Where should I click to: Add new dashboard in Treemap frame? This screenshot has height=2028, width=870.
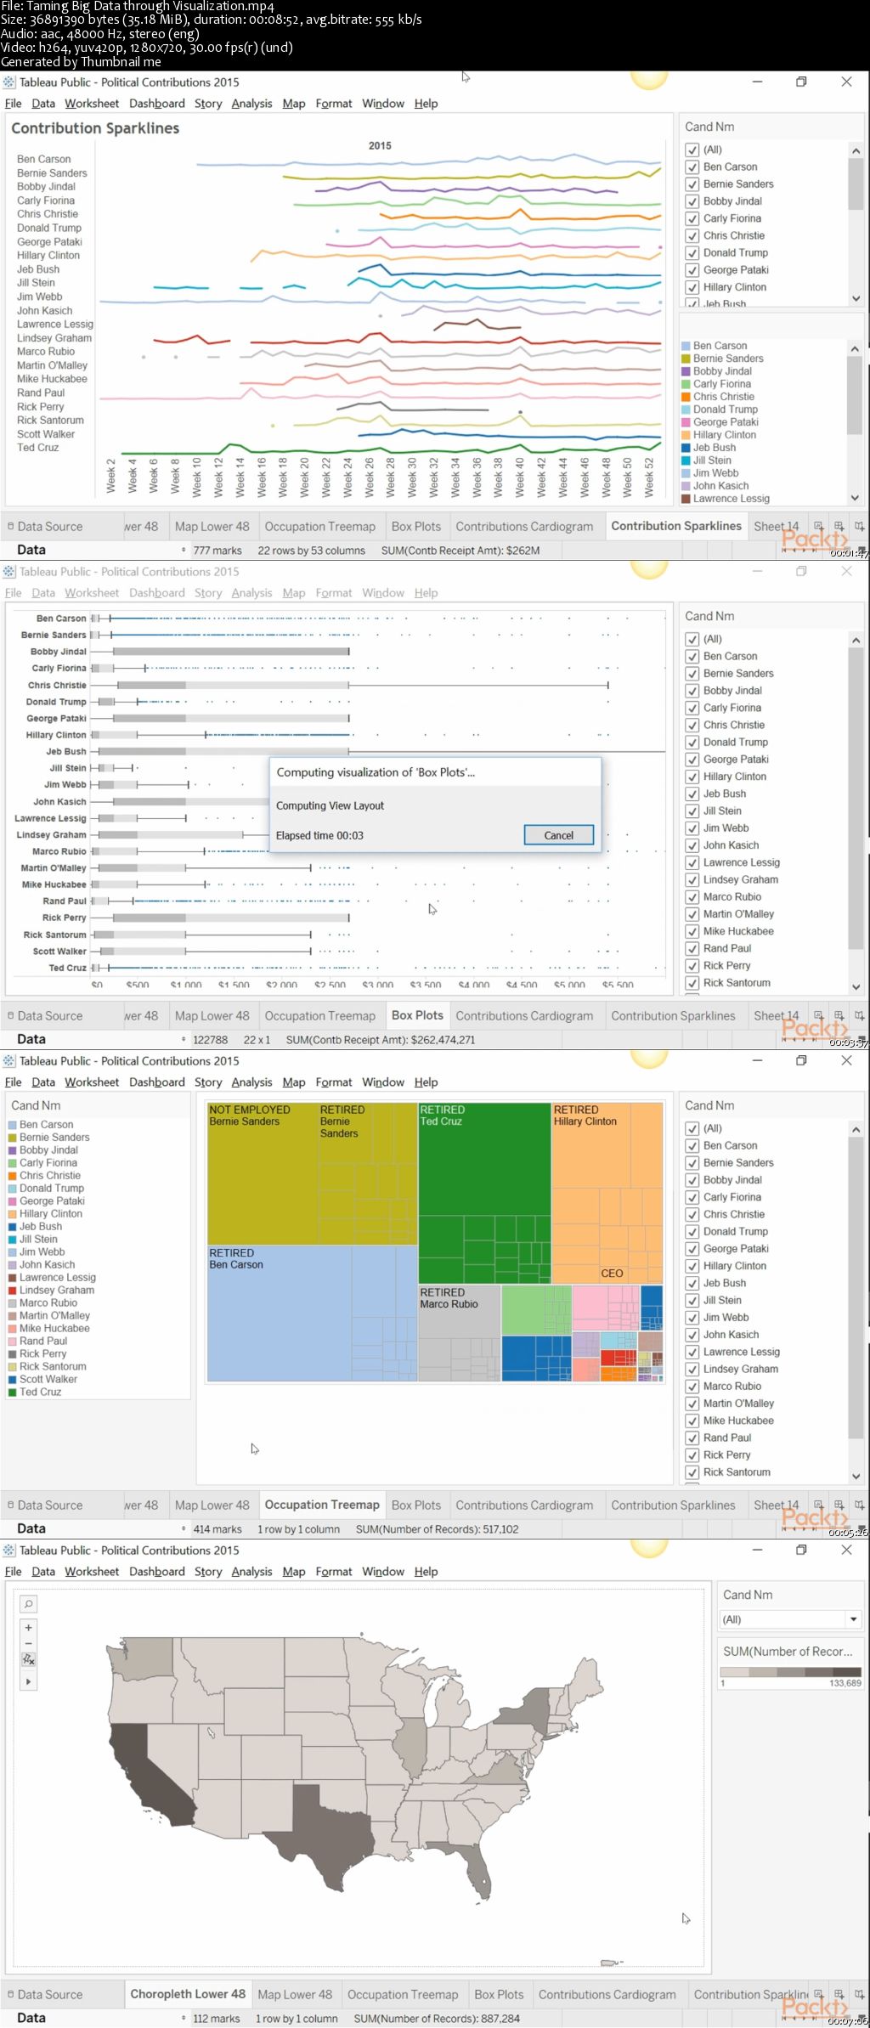tap(839, 1505)
